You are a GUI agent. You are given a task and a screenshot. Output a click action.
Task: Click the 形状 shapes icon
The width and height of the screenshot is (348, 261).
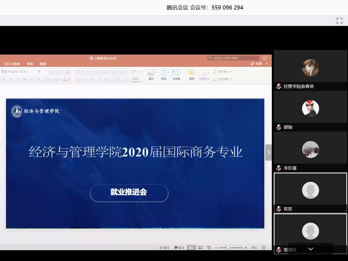[163, 73]
